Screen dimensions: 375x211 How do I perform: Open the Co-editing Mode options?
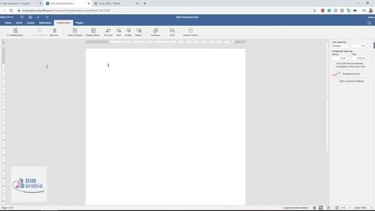point(15,32)
